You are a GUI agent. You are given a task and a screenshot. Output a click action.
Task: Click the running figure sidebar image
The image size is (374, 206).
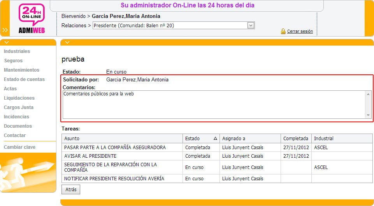(28, 173)
